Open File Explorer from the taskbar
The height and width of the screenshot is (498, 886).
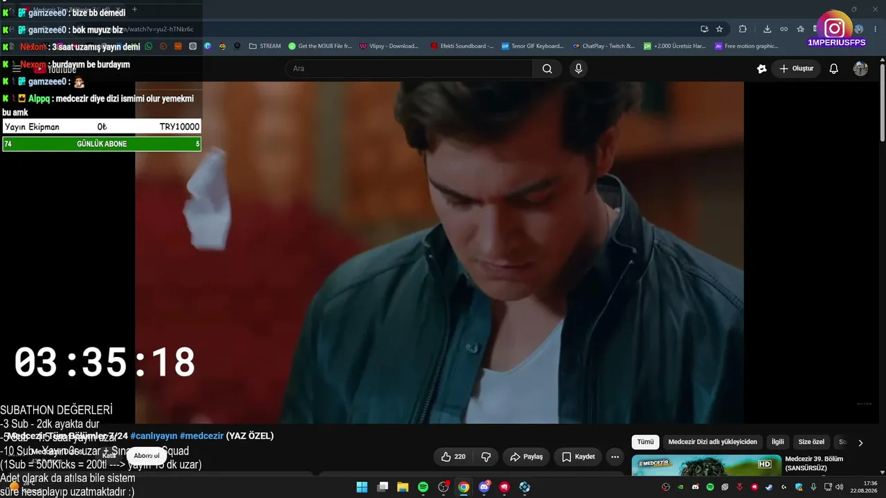pos(403,487)
